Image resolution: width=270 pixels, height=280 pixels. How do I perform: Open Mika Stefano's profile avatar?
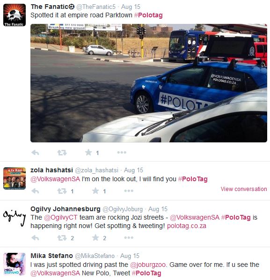(x=15, y=264)
